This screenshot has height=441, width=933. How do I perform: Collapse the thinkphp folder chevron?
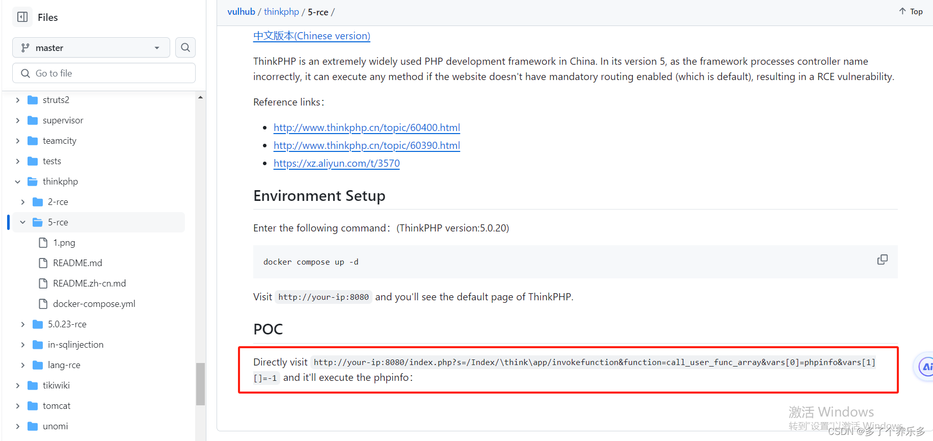(18, 181)
